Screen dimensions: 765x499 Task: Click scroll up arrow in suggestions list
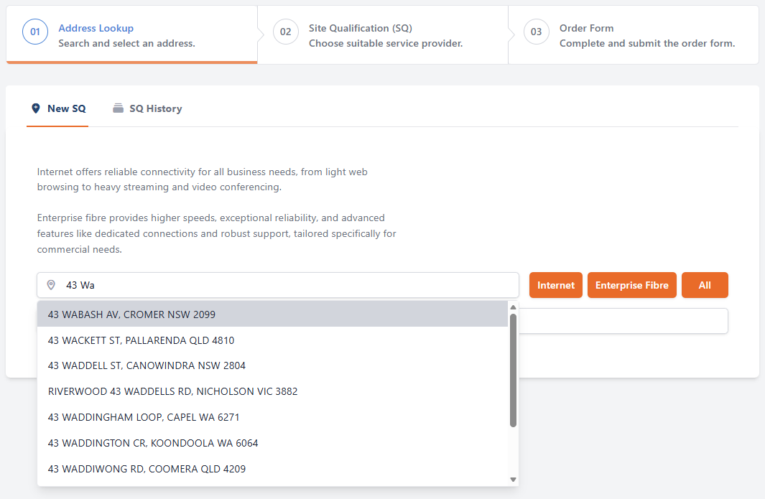pyautogui.click(x=513, y=307)
